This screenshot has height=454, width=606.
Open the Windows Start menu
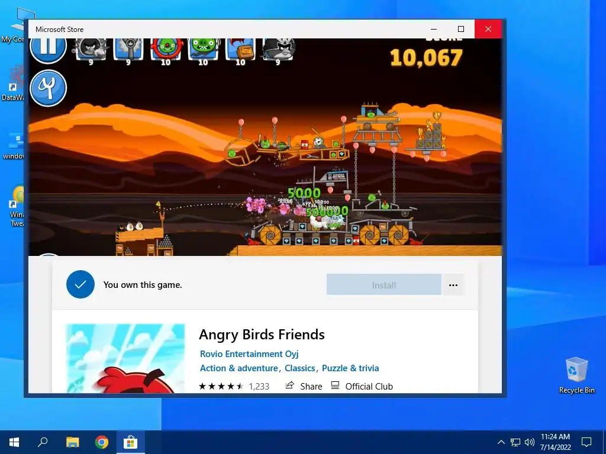tap(14, 442)
